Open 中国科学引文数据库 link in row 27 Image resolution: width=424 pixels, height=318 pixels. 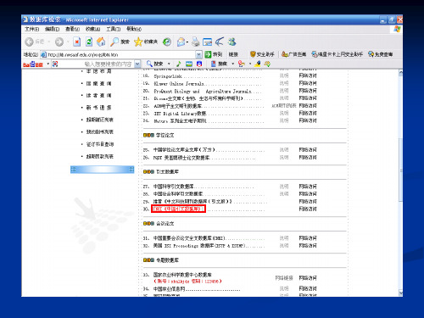coord(174,187)
